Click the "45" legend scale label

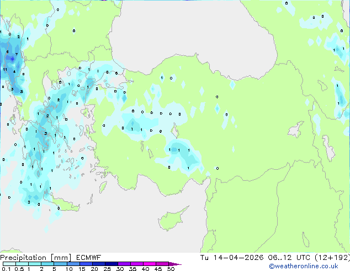click(x=158, y=269)
